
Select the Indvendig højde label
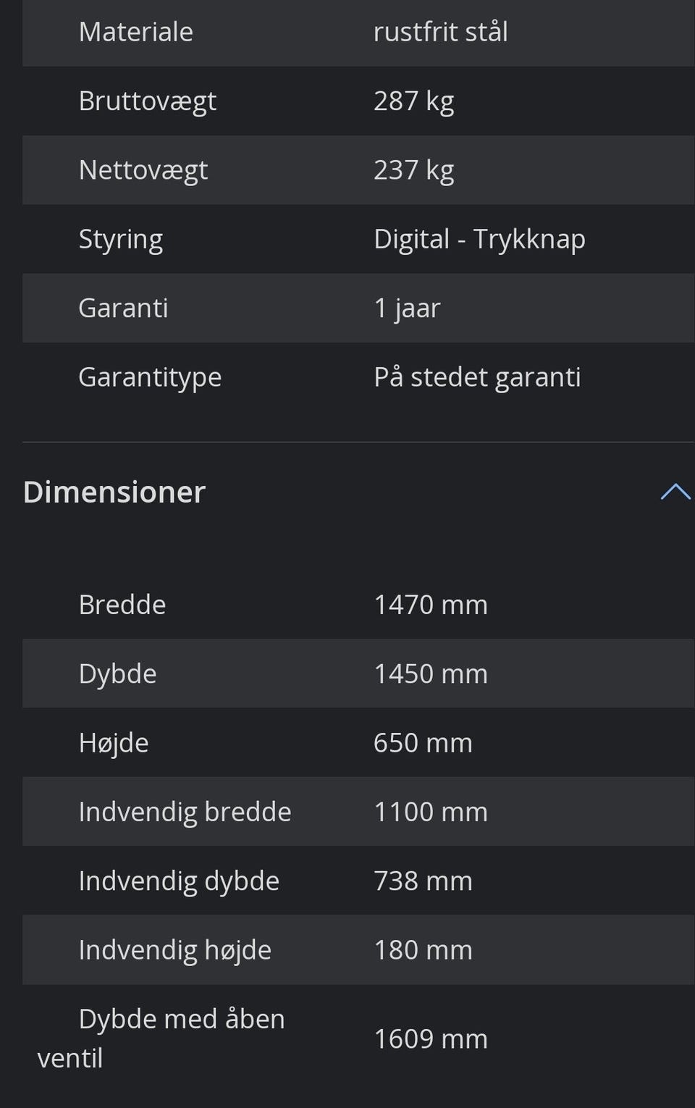[174, 950]
